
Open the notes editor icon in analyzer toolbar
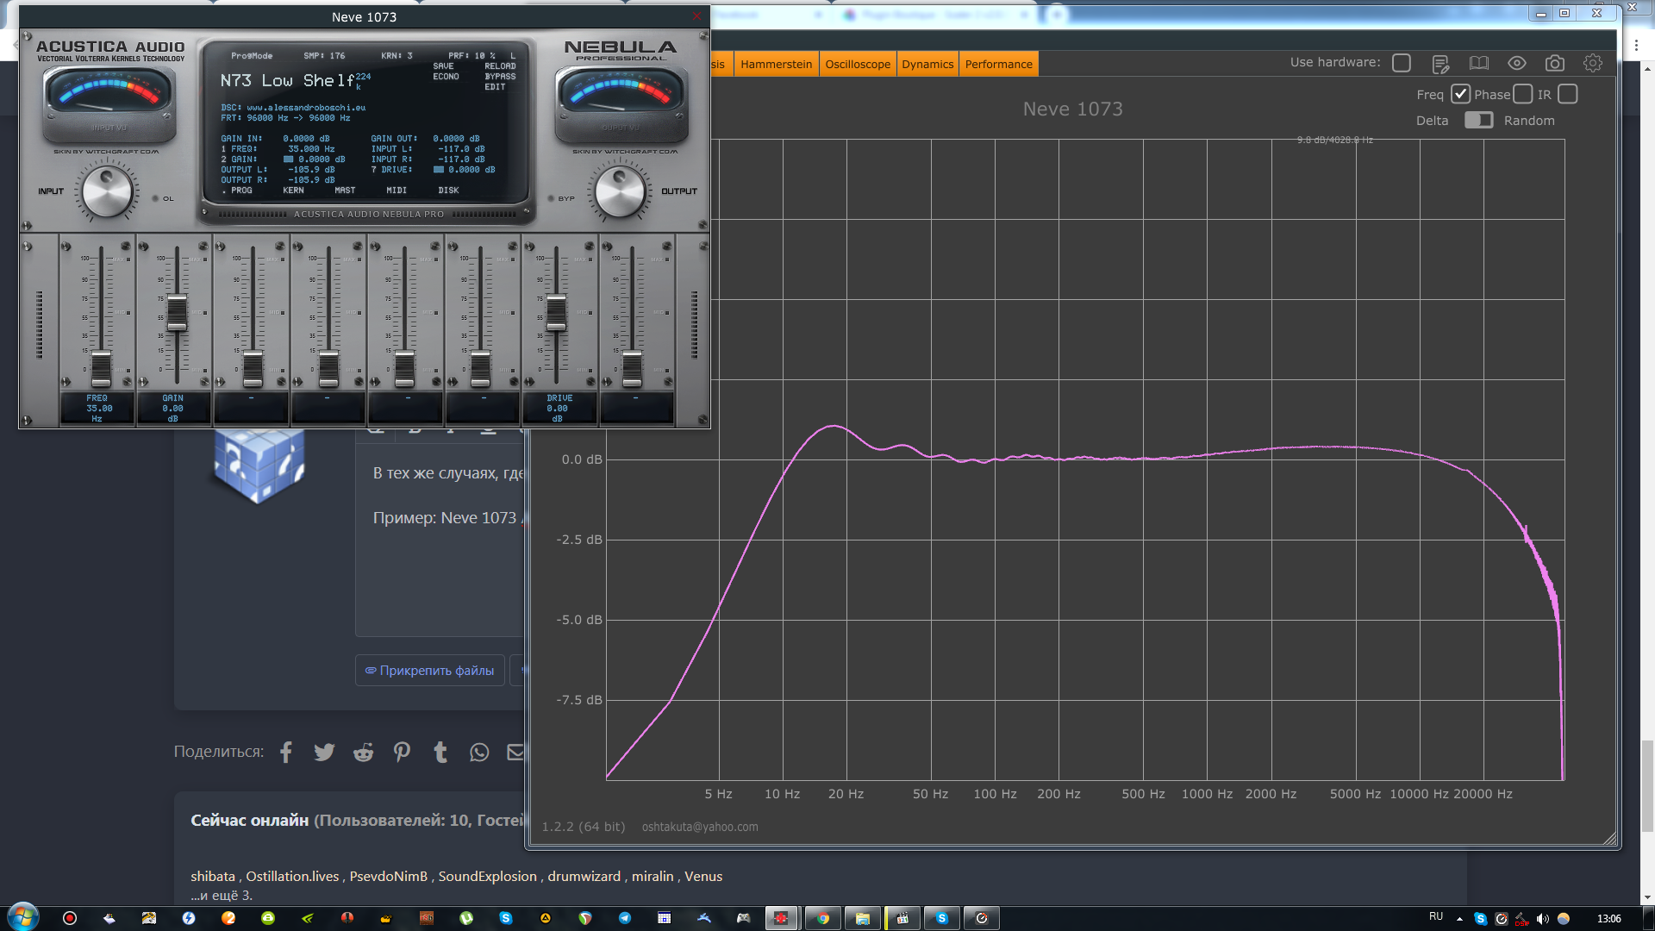point(1440,64)
